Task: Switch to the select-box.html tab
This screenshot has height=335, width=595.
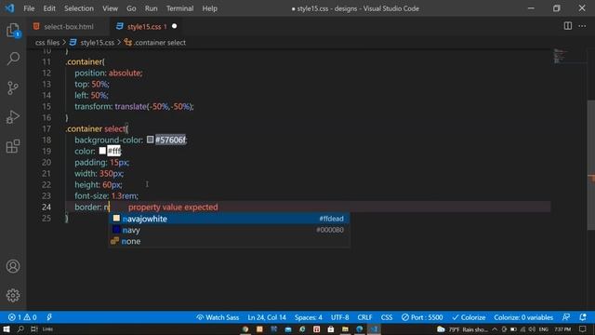Action: (x=68, y=27)
